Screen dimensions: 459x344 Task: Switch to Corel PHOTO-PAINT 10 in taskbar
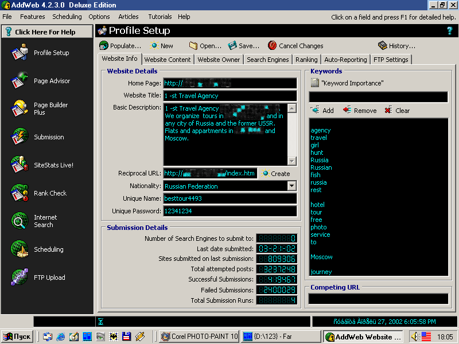200,337
